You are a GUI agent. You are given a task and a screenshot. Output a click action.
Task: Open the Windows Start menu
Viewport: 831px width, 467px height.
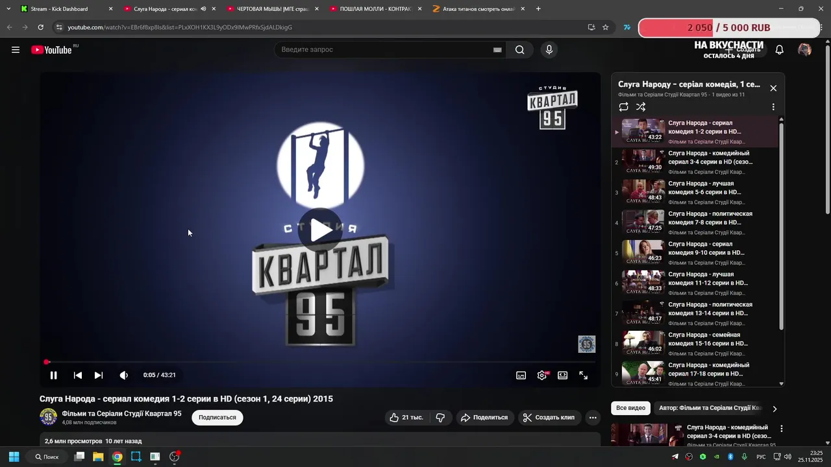(x=14, y=457)
